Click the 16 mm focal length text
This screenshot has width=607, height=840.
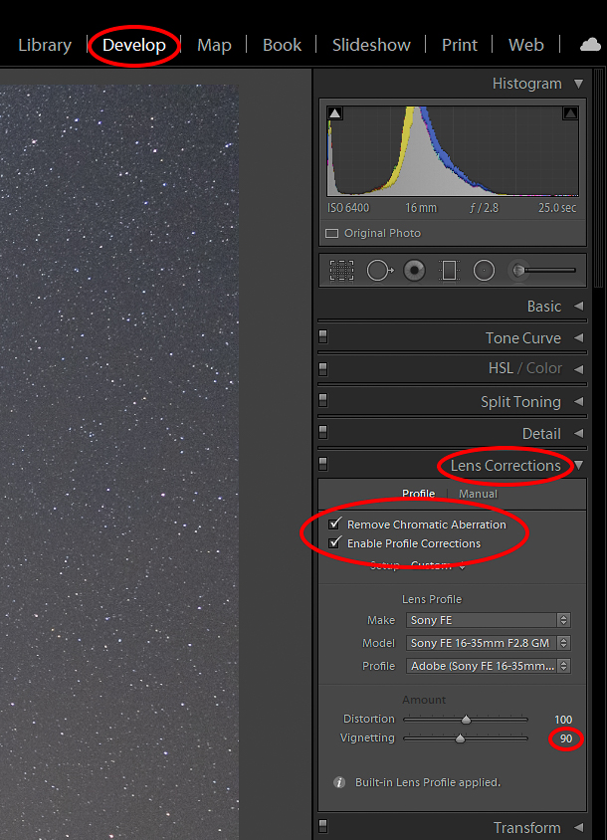pos(421,208)
